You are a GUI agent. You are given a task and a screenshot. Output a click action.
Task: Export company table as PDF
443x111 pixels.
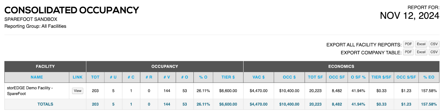click(408, 52)
